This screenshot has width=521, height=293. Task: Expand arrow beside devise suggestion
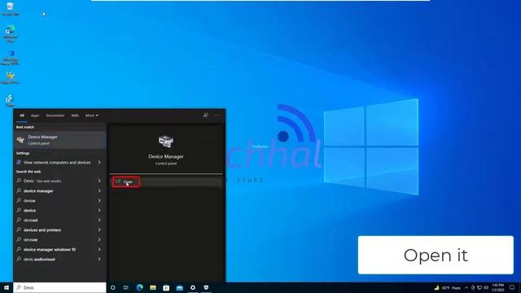coord(99,201)
